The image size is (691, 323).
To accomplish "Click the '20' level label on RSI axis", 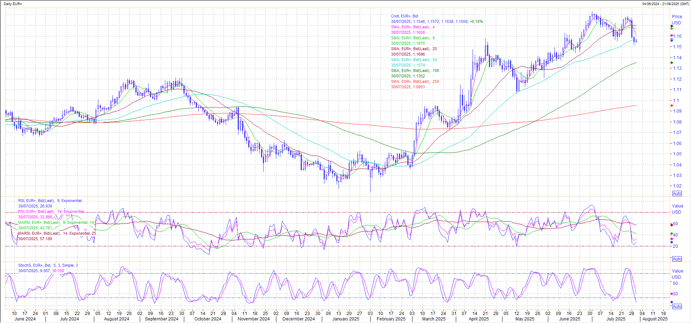I will click(675, 246).
